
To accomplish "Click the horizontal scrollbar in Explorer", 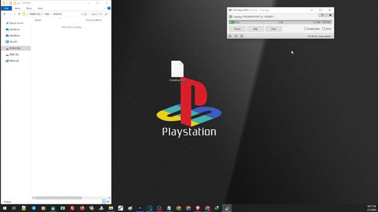I will (x=58, y=198).
